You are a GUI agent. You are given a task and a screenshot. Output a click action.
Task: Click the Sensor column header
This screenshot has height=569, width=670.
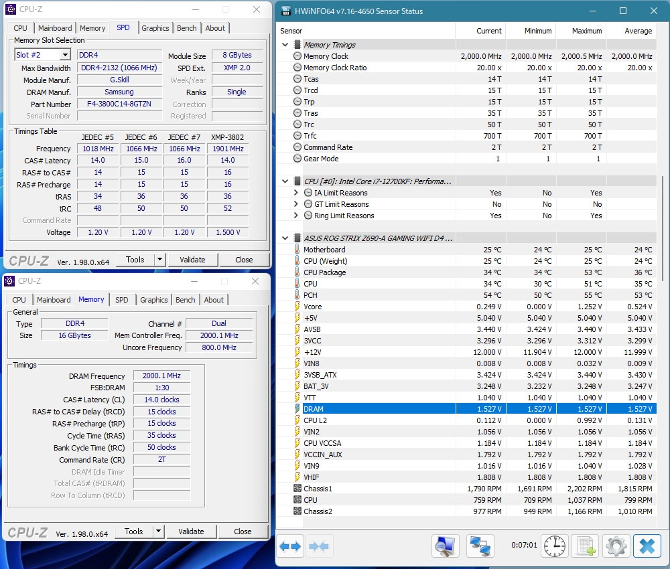coord(367,31)
